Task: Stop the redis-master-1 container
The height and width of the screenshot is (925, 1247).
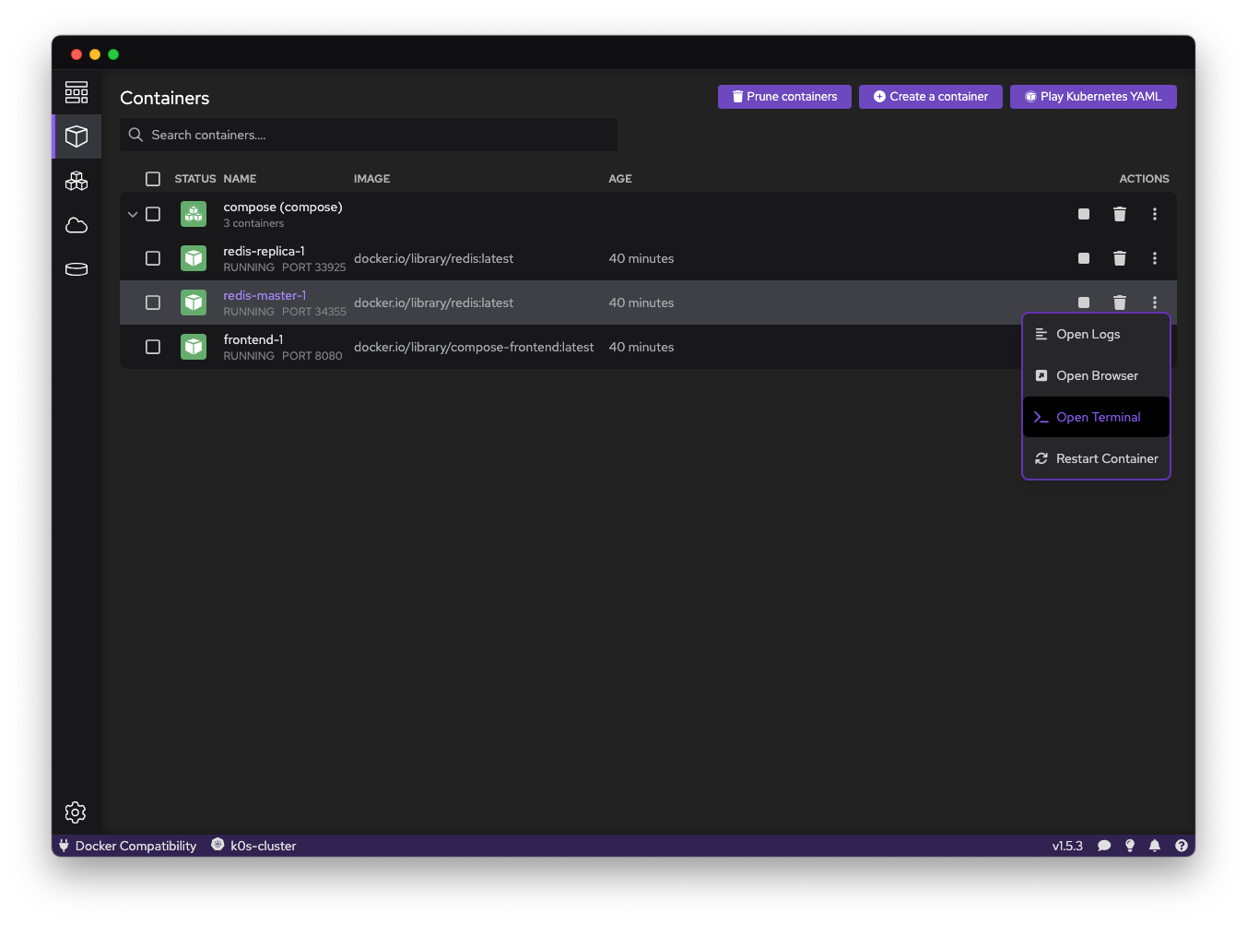Action: [x=1084, y=302]
